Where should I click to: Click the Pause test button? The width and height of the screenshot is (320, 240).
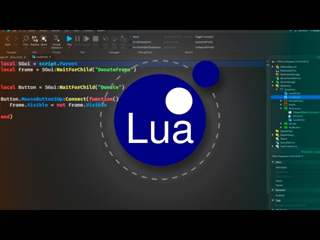pyautogui.click(x=77, y=38)
